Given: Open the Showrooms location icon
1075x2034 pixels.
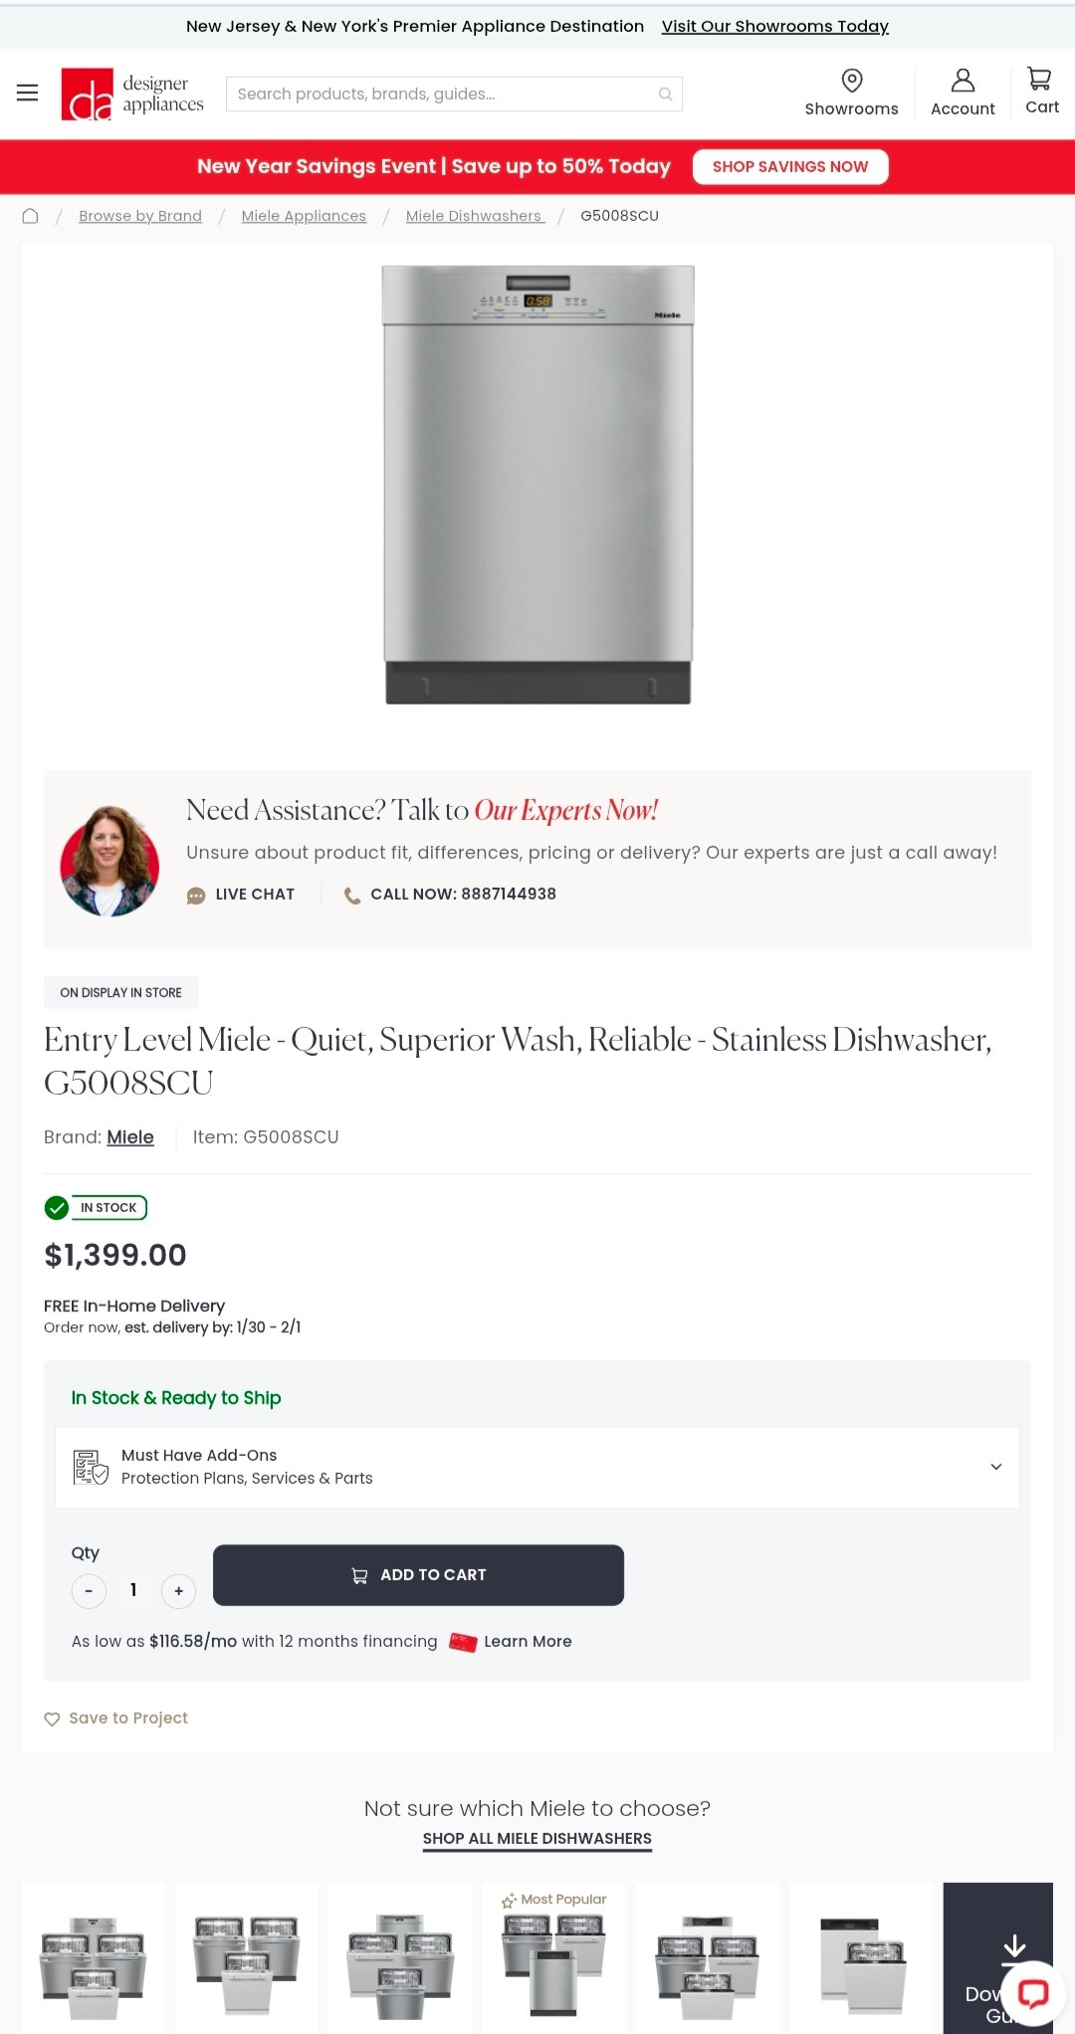Looking at the screenshot, I should (x=851, y=81).
